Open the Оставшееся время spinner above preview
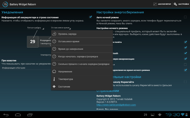190x118 pixels. click(x=61, y=28)
